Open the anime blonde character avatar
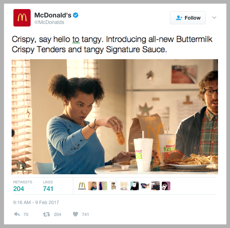Screen dimensions: 230x228 124,186
